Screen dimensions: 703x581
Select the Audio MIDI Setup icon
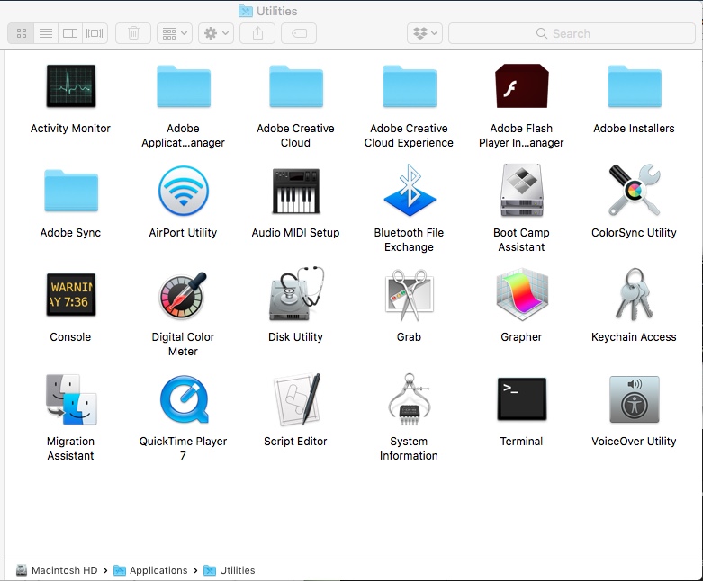click(x=296, y=191)
